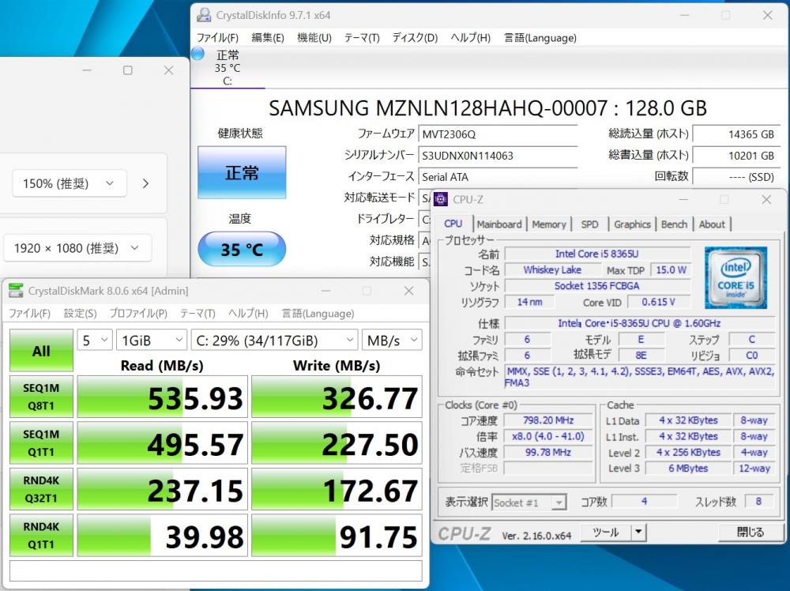
Task: Expand custom scaling chevron beside 150%
Action: pyautogui.click(x=145, y=183)
